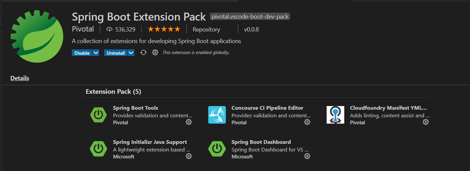Screen dimensions: 470x171
Task: Click Microsoft publisher under Spring Boot Dashboard
Action: click(242, 157)
